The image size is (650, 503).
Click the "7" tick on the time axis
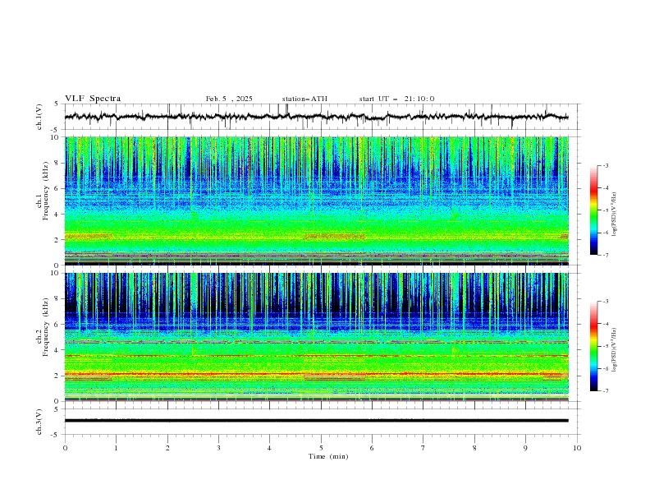(423, 448)
